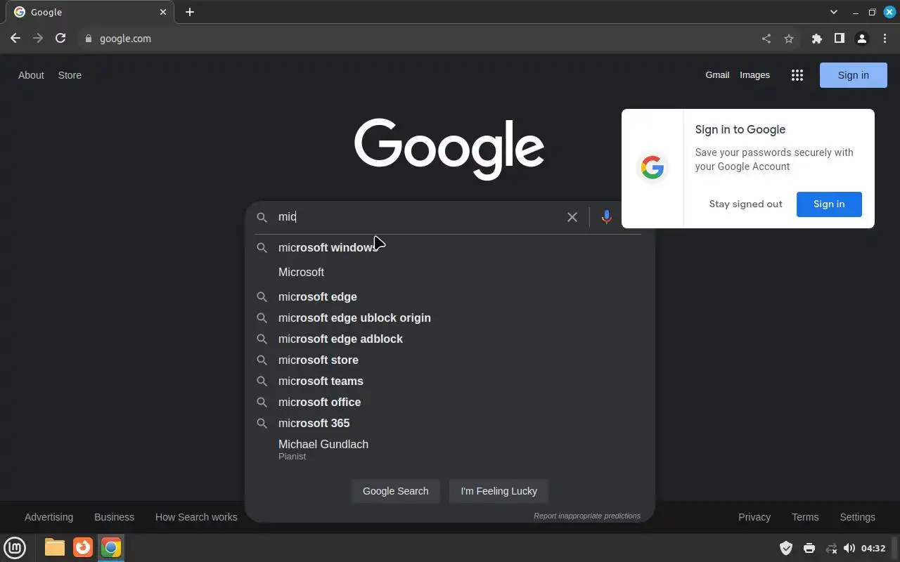Click the forward navigation arrow

click(x=38, y=39)
